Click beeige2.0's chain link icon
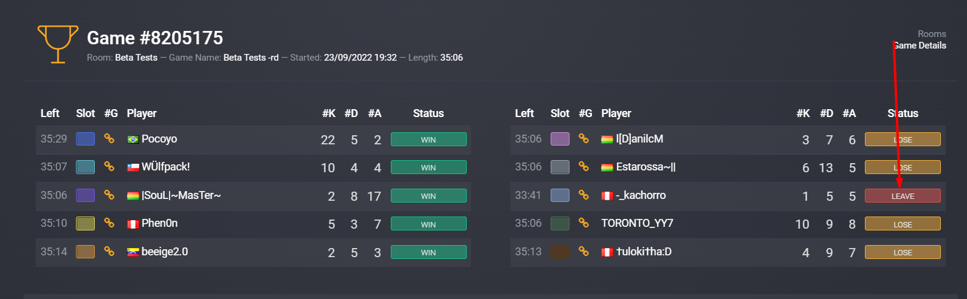Image resolution: width=967 pixels, height=299 pixels. [x=109, y=251]
